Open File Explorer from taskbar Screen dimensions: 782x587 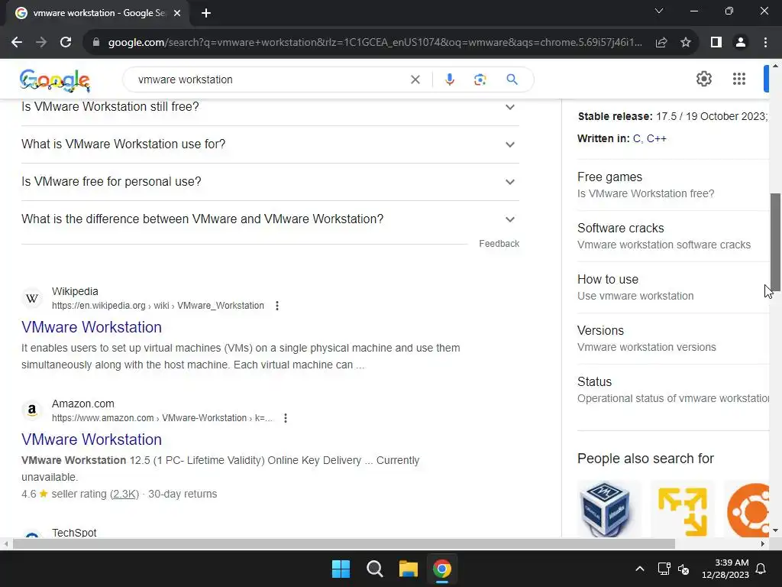[x=409, y=569]
